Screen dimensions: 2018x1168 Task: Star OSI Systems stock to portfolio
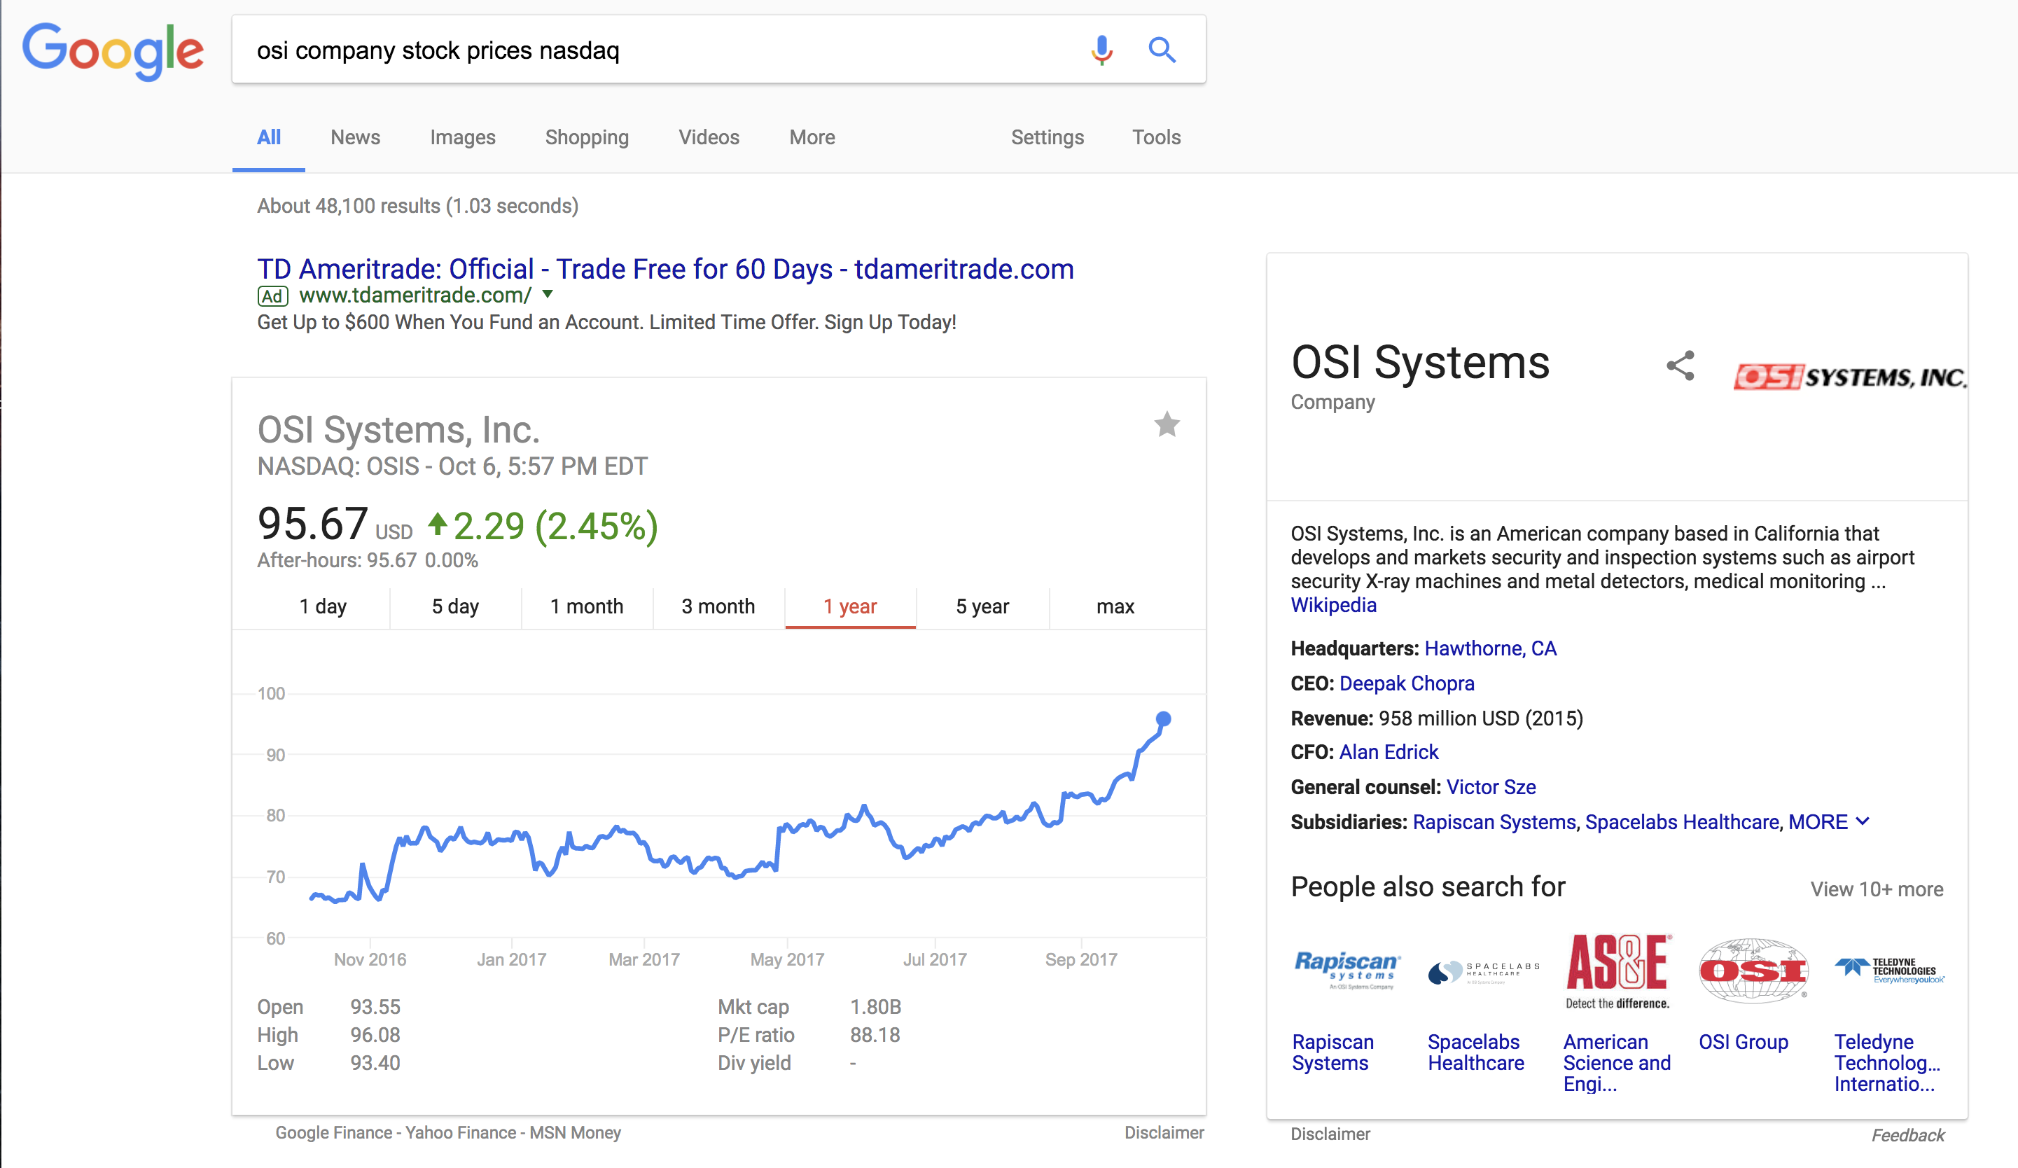click(1167, 424)
